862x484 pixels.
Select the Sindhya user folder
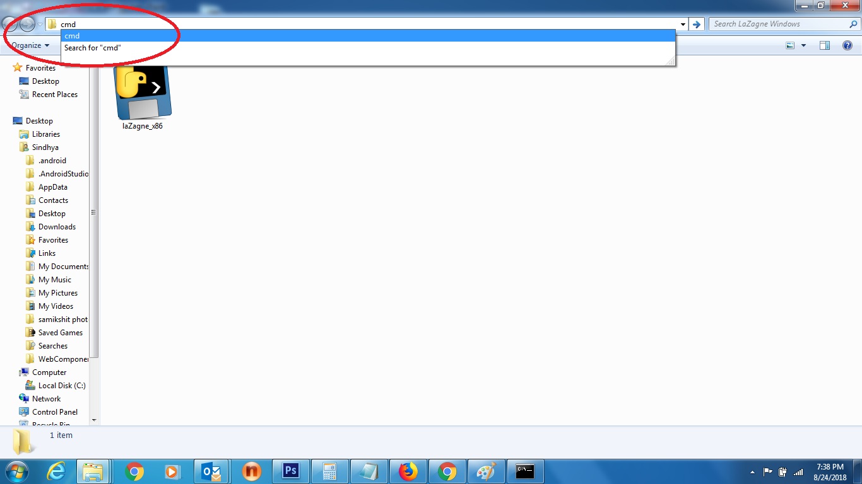45,147
